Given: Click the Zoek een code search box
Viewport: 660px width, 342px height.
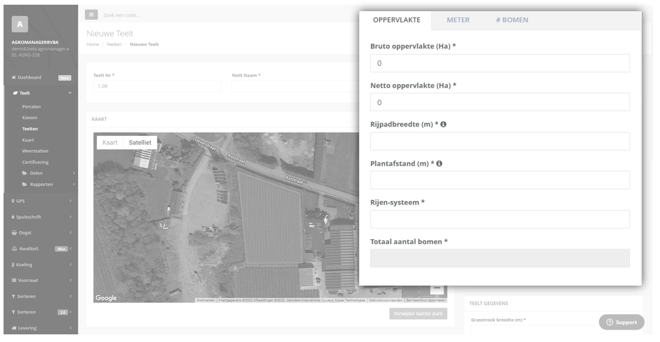Looking at the screenshot, I should (x=122, y=15).
